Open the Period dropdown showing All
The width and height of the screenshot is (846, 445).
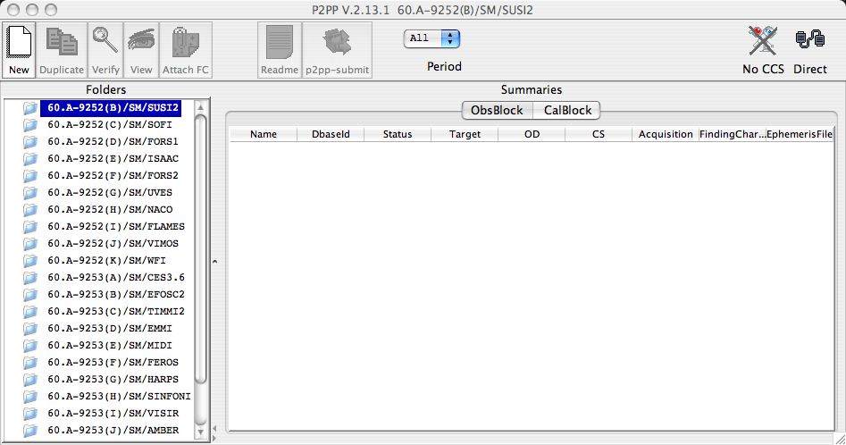pos(431,38)
